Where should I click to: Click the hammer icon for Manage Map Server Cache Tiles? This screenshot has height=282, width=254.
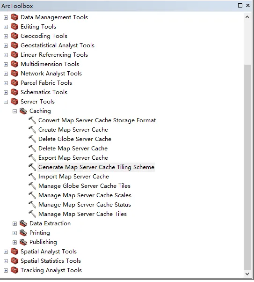(x=32, y=214)
